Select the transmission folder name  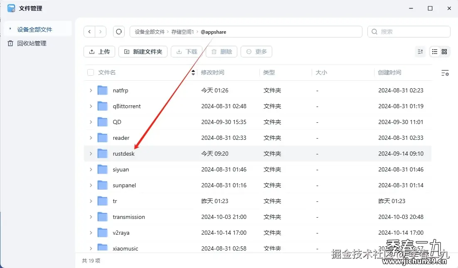click(129, 217)
